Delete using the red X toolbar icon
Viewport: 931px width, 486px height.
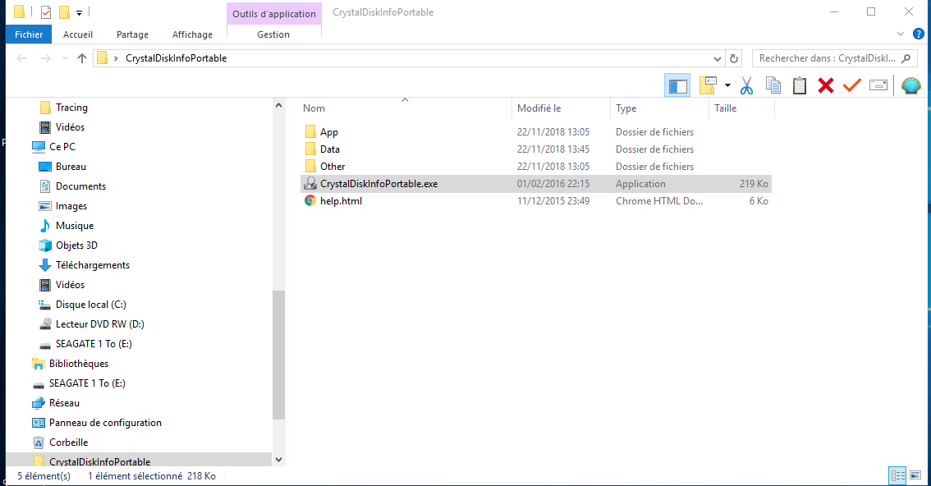tap(825, 85)
